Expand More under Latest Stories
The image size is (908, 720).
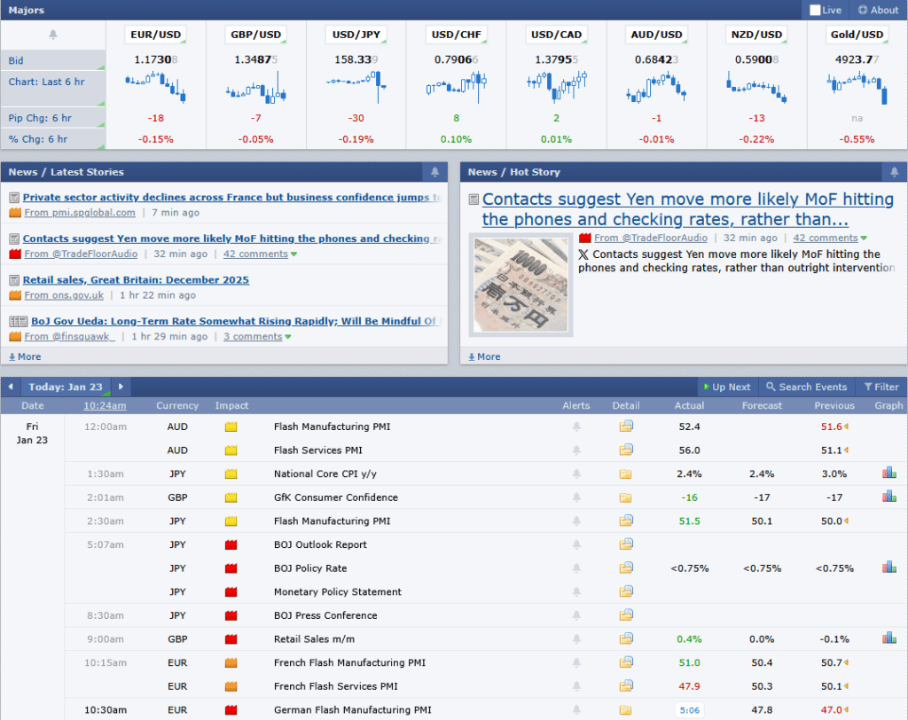coord(25,356)
